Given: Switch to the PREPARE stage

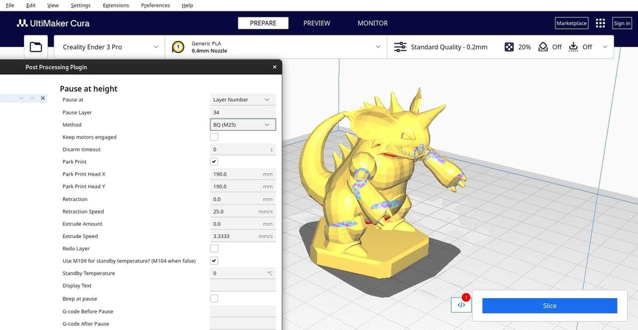Looking at the screenshot, I should point(263,23).
